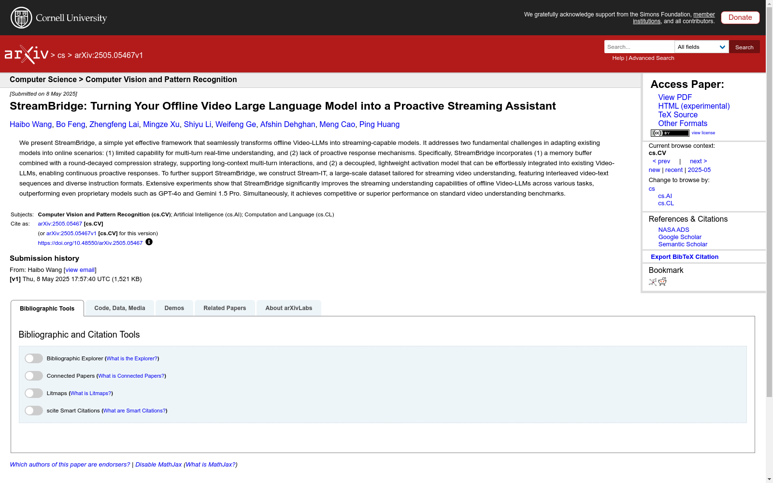
Task: Open author Shiyu Li link
Action: pos(197,124)
